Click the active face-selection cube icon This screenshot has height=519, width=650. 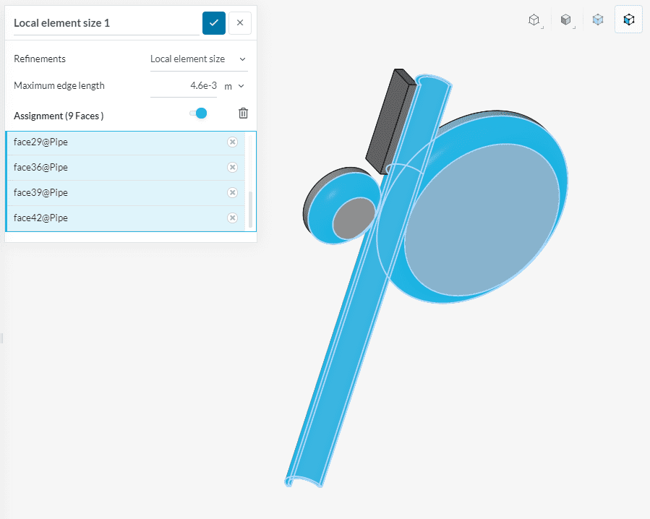coord(629,20)
